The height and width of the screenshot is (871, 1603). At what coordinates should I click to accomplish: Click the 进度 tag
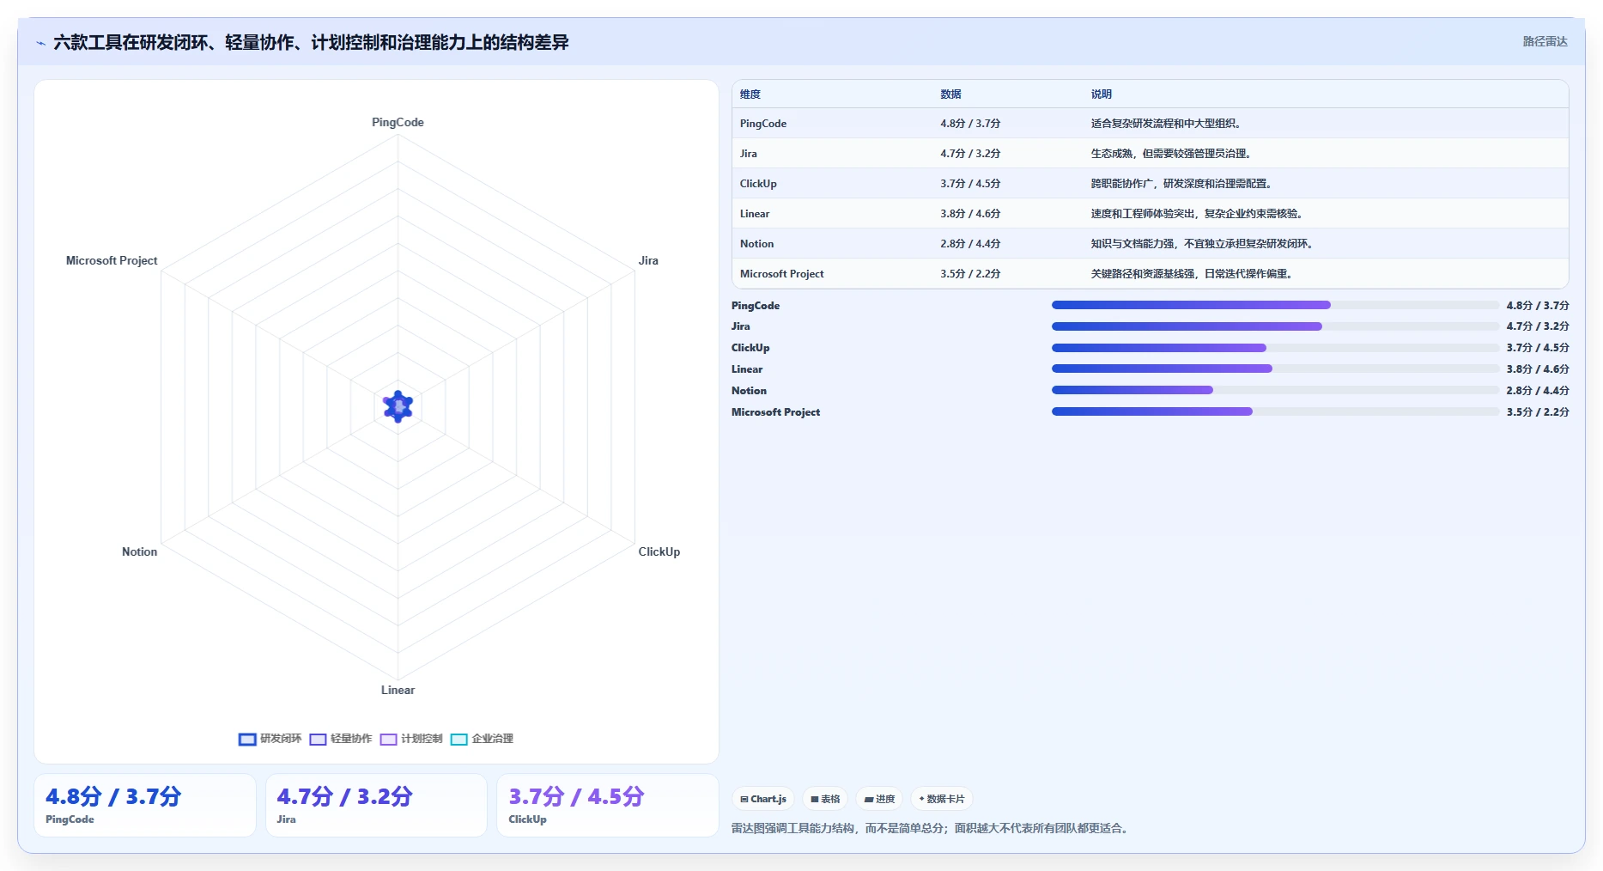click(879, 799)
